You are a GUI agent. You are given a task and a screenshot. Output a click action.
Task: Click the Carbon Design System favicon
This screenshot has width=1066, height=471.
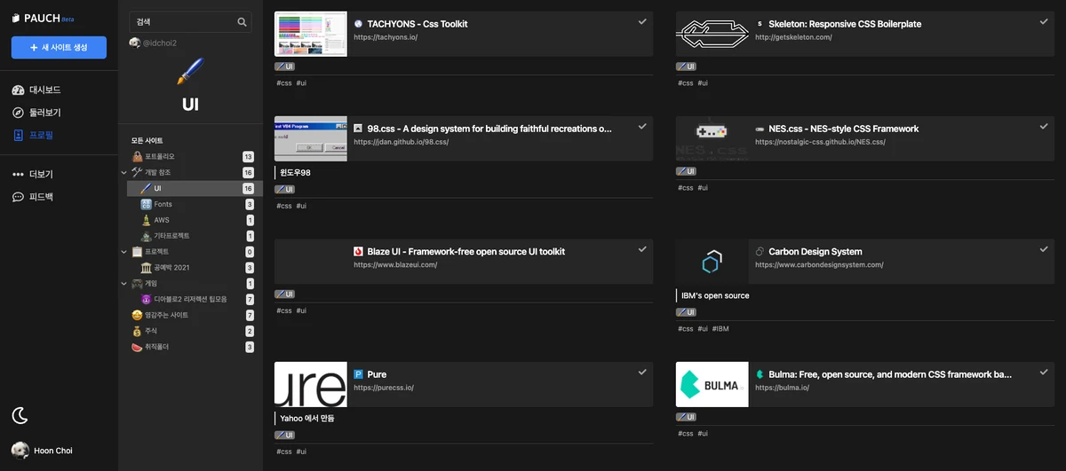click(x=760, y=252)
